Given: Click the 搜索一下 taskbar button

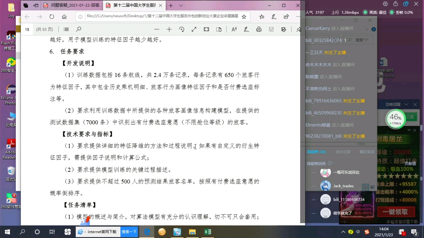Looking at the screenshot, I should 129,232.
